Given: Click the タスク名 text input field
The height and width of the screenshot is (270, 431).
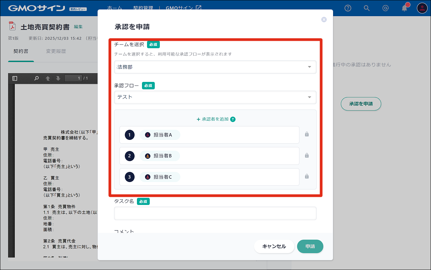Looking at the screenshot, I should 215,213.
